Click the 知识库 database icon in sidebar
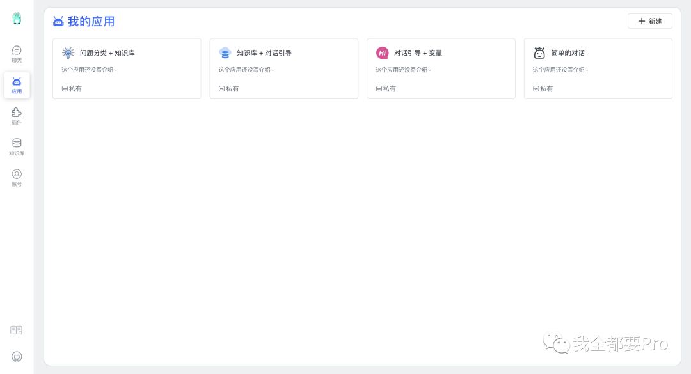Viewport: 691px width, 374px height. point(16,144)
